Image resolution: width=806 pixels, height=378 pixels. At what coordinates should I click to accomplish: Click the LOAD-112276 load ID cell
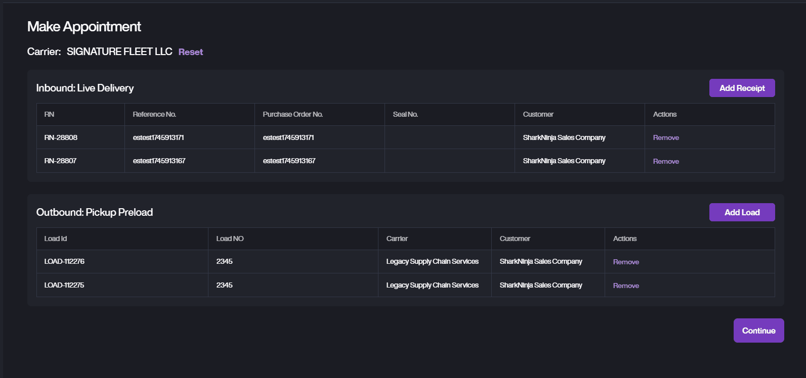pos(64,261)
